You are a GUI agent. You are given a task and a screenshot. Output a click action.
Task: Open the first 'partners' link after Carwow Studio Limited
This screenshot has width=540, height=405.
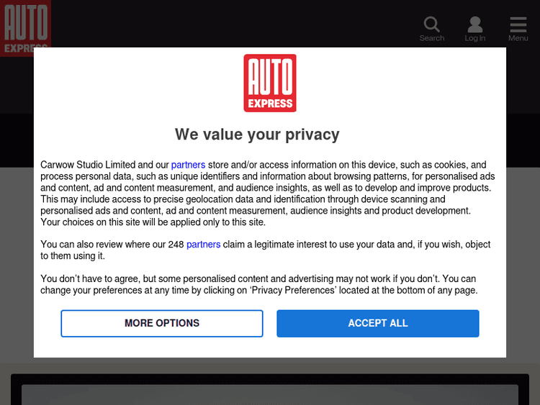[x=188, y=165]
